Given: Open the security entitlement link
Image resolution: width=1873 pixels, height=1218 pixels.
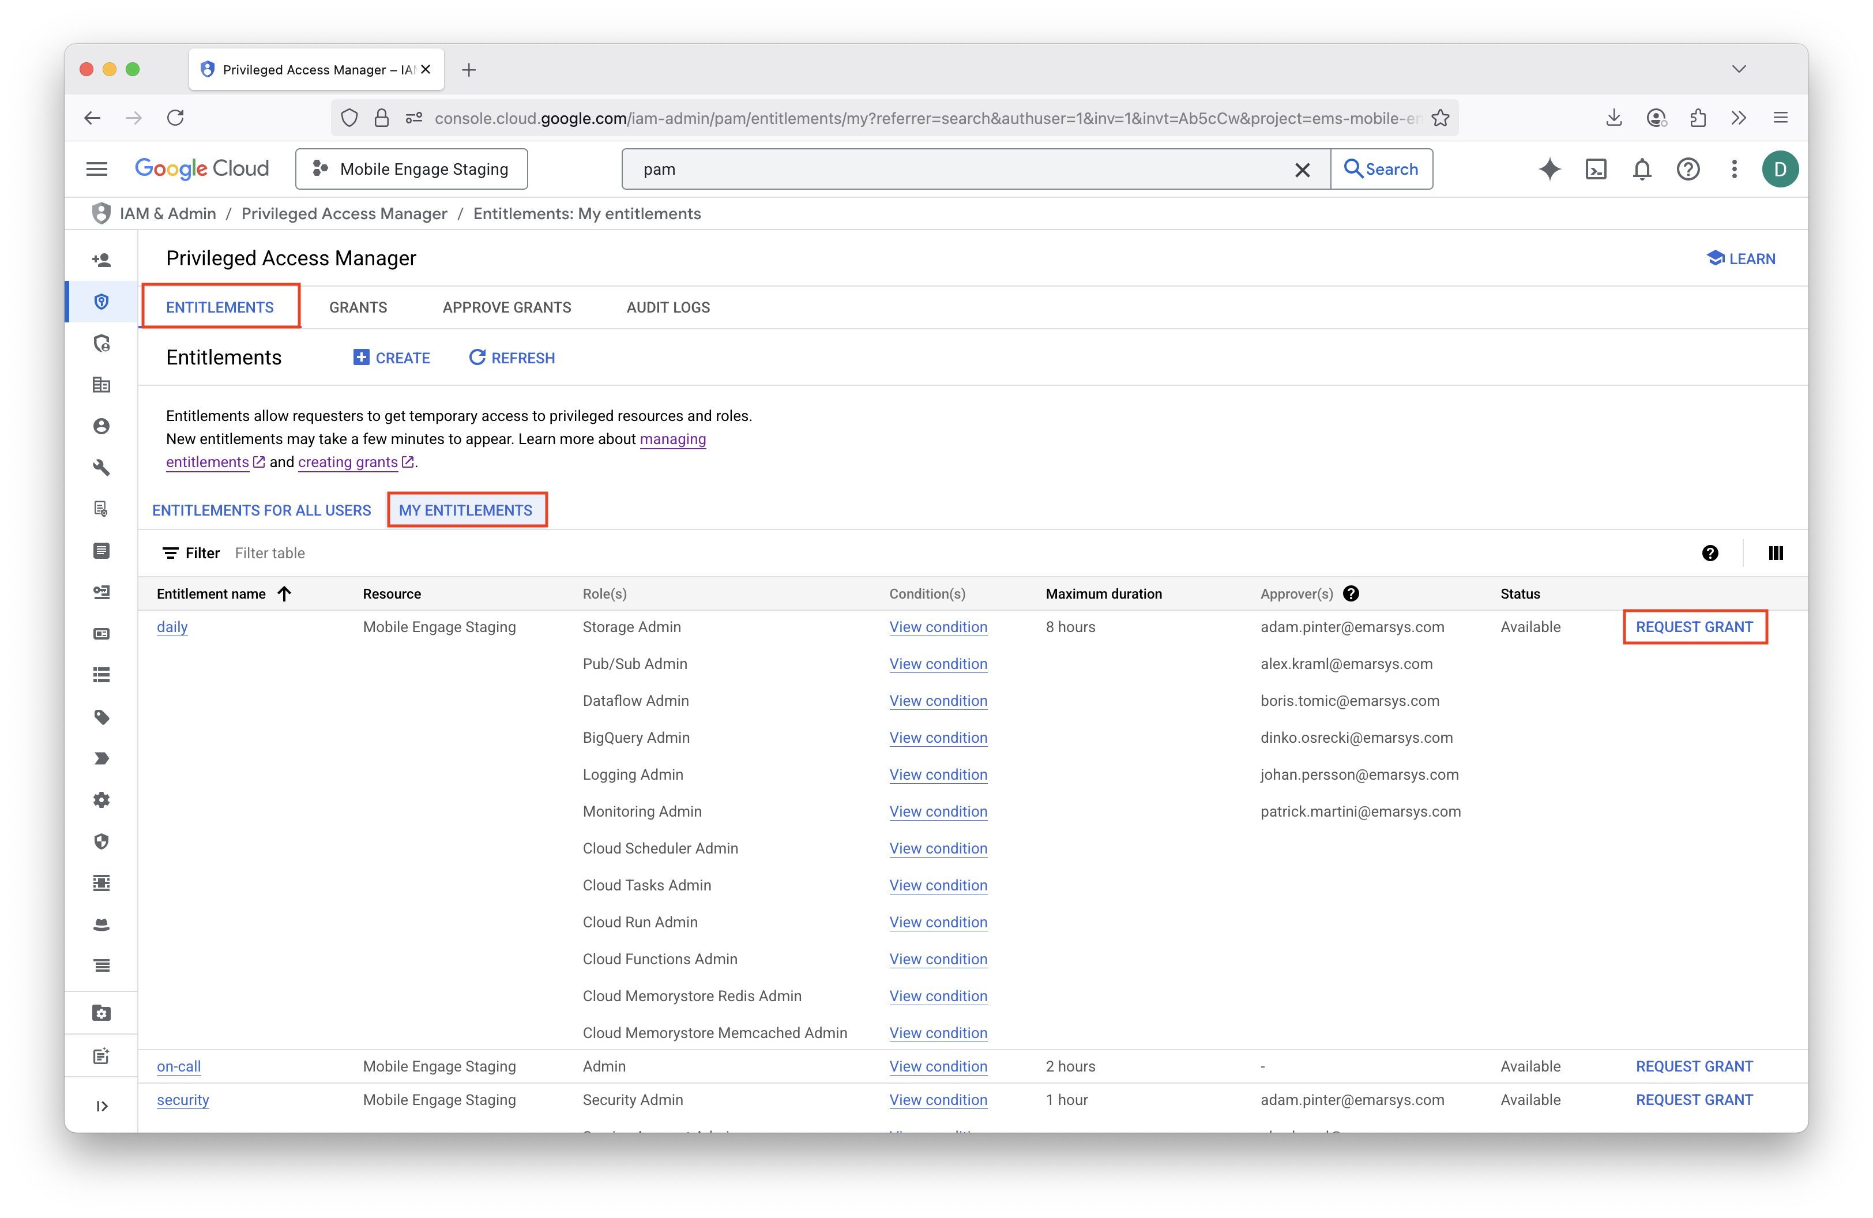Looking at the screenshot, I should pos(183,1100).
